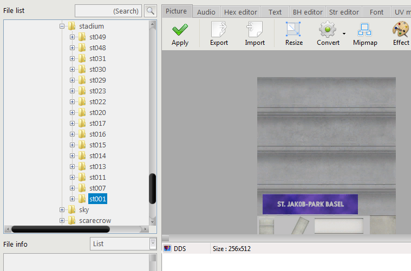Open the Hex editor tab

click(240, 12)
